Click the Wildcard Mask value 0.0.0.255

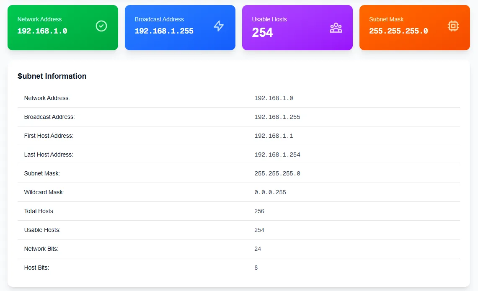click(270, 192)
